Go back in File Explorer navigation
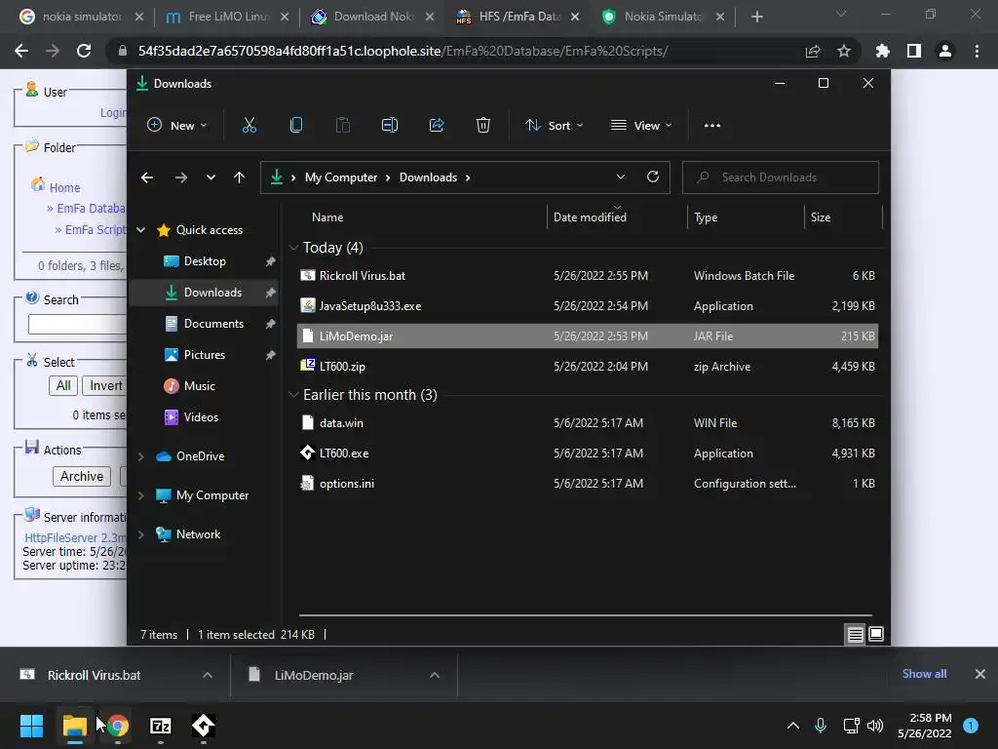998x749 pixels. click(147, 177)
